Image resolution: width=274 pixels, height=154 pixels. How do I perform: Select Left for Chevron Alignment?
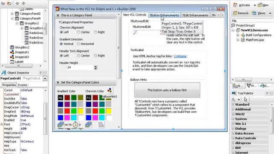tap(61, 32)
